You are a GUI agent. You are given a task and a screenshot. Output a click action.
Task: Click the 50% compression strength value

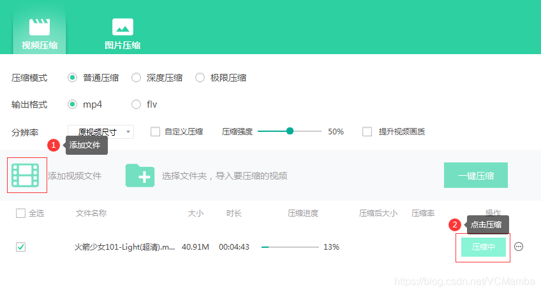[x=336, y=131]
